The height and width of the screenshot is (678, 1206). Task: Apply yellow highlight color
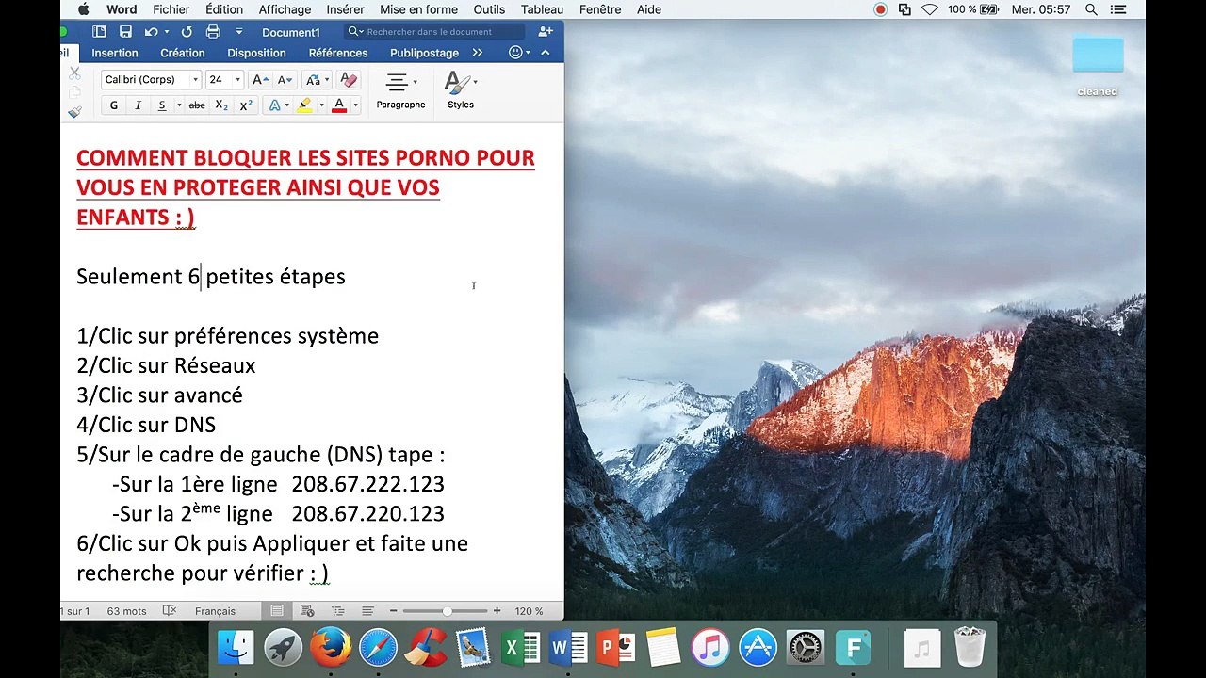304,105
